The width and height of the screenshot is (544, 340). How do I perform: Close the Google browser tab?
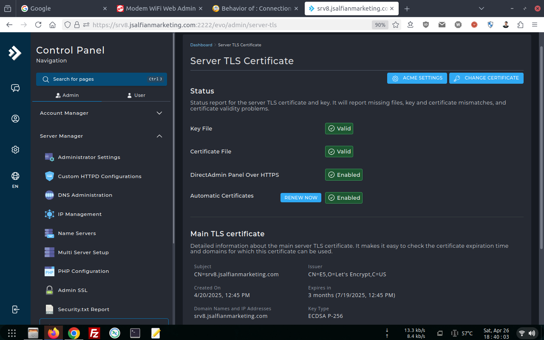(105, 8)
